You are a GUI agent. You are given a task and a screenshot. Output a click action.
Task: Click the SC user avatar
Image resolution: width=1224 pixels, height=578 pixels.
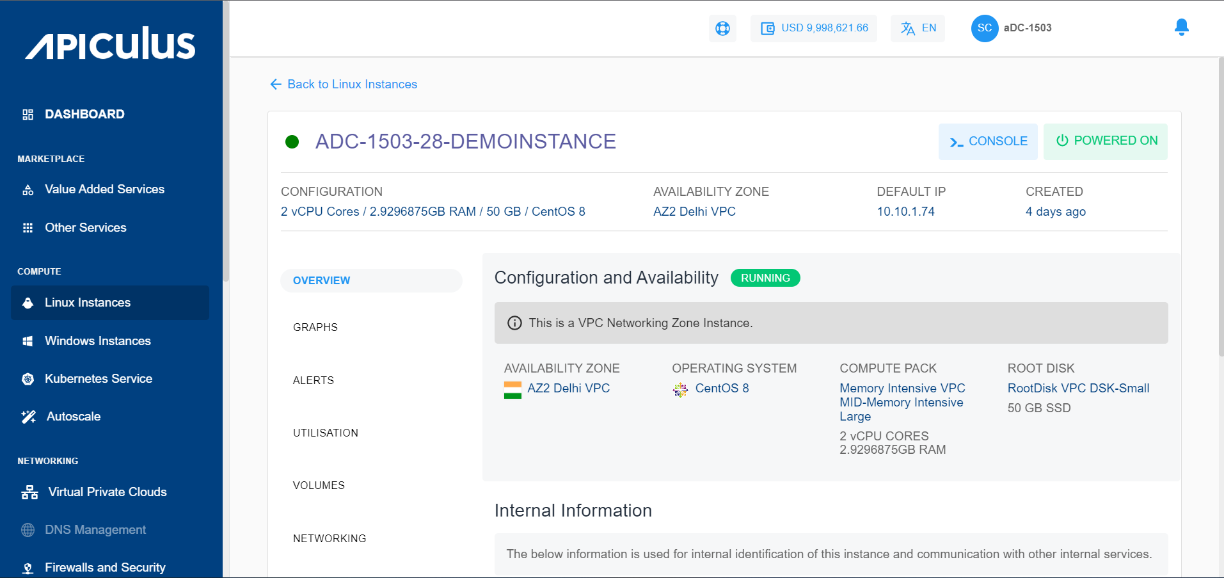click(984, 28)
